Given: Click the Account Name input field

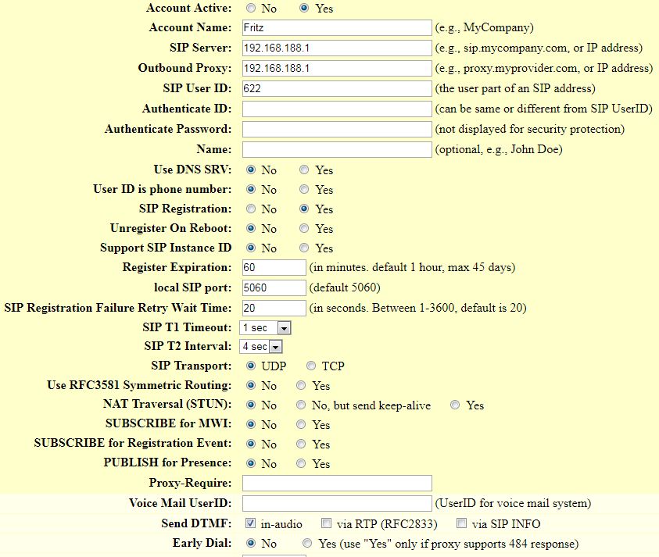Looking at the screenshot, I should [x=337, y=28].
